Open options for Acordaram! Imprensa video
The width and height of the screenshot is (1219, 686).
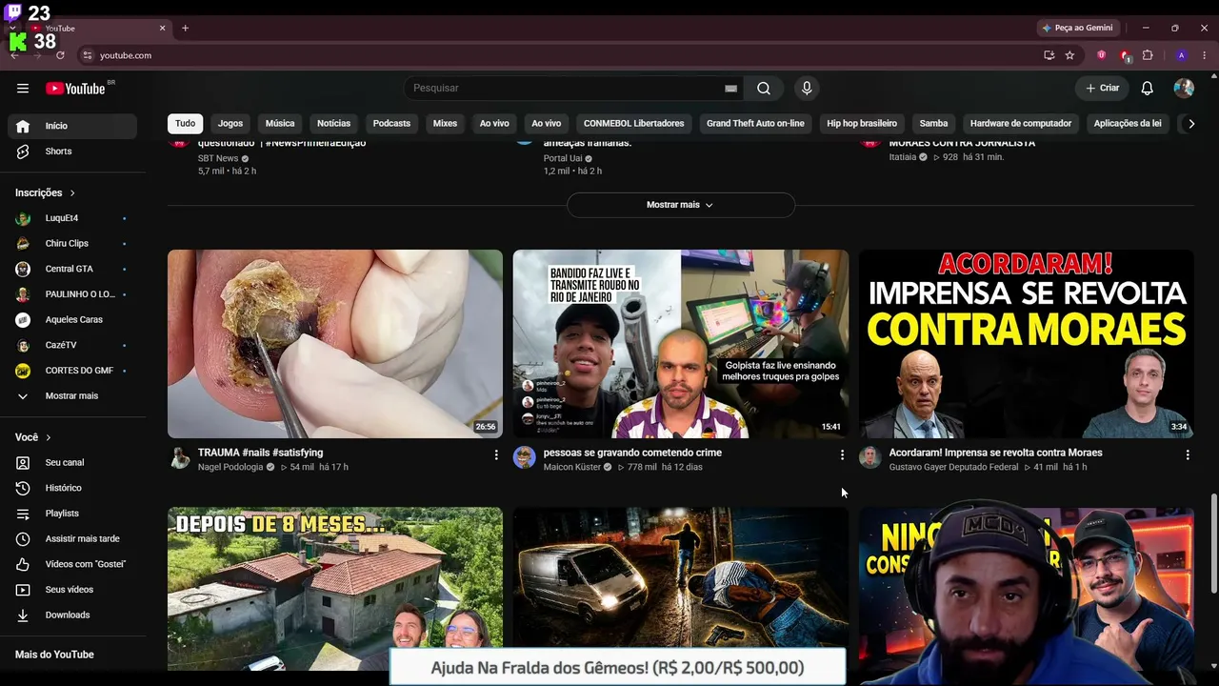[1188, 455]
